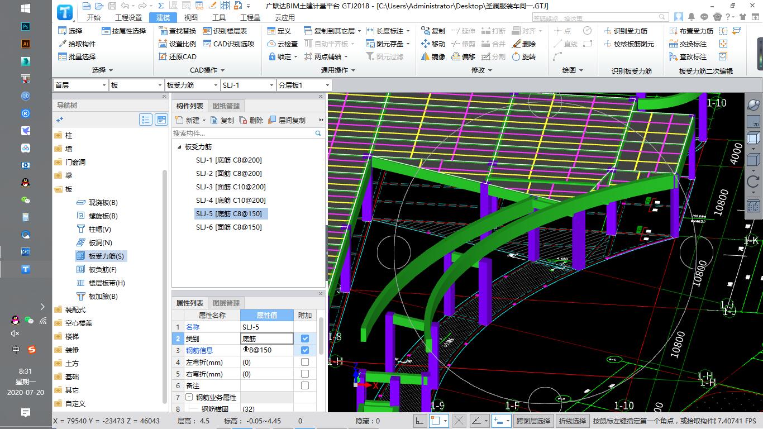Click the 查找替换 tool
Image resolution: width=763 pixels, height=429 pixels.
[x=177, y=31]
